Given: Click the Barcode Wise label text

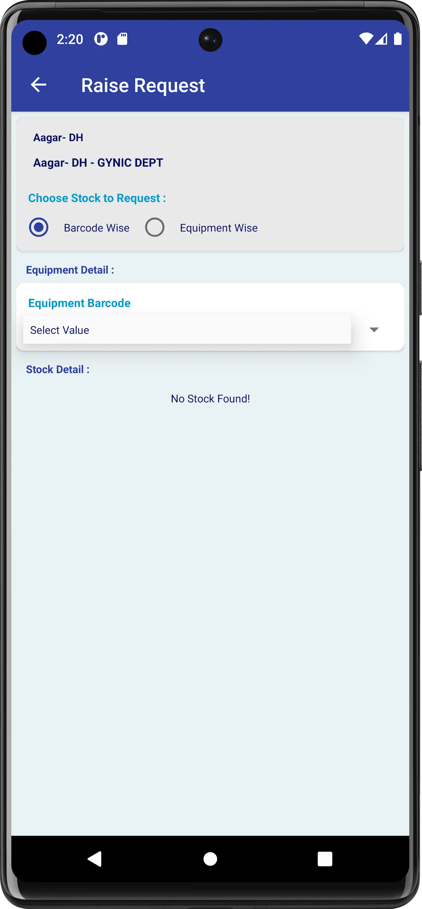Looking at the screenshot, I should coord(96,228).
